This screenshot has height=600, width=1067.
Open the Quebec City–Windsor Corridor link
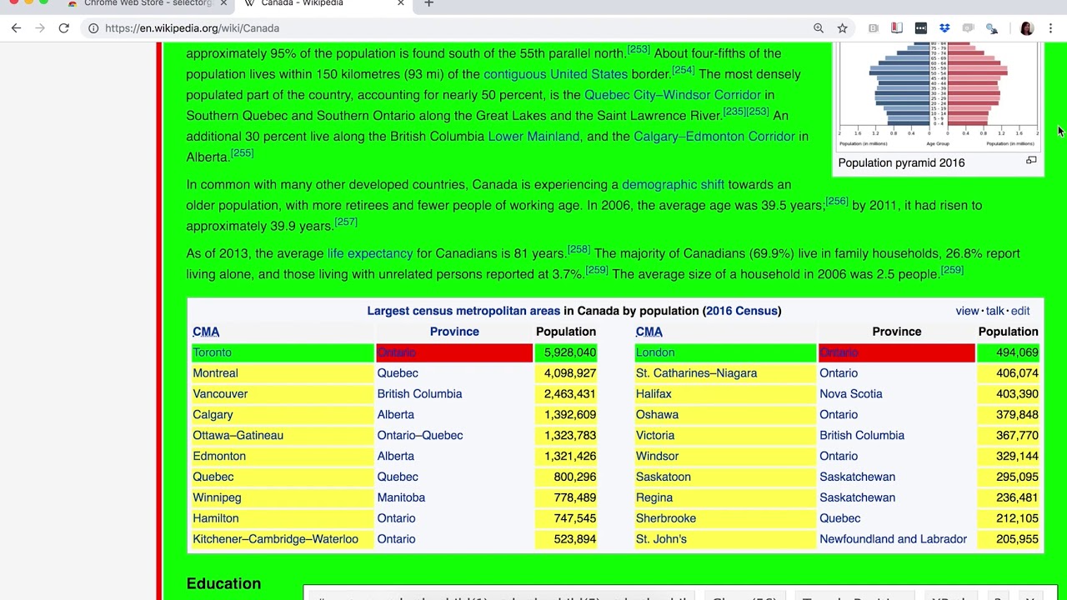pos(673,95)
